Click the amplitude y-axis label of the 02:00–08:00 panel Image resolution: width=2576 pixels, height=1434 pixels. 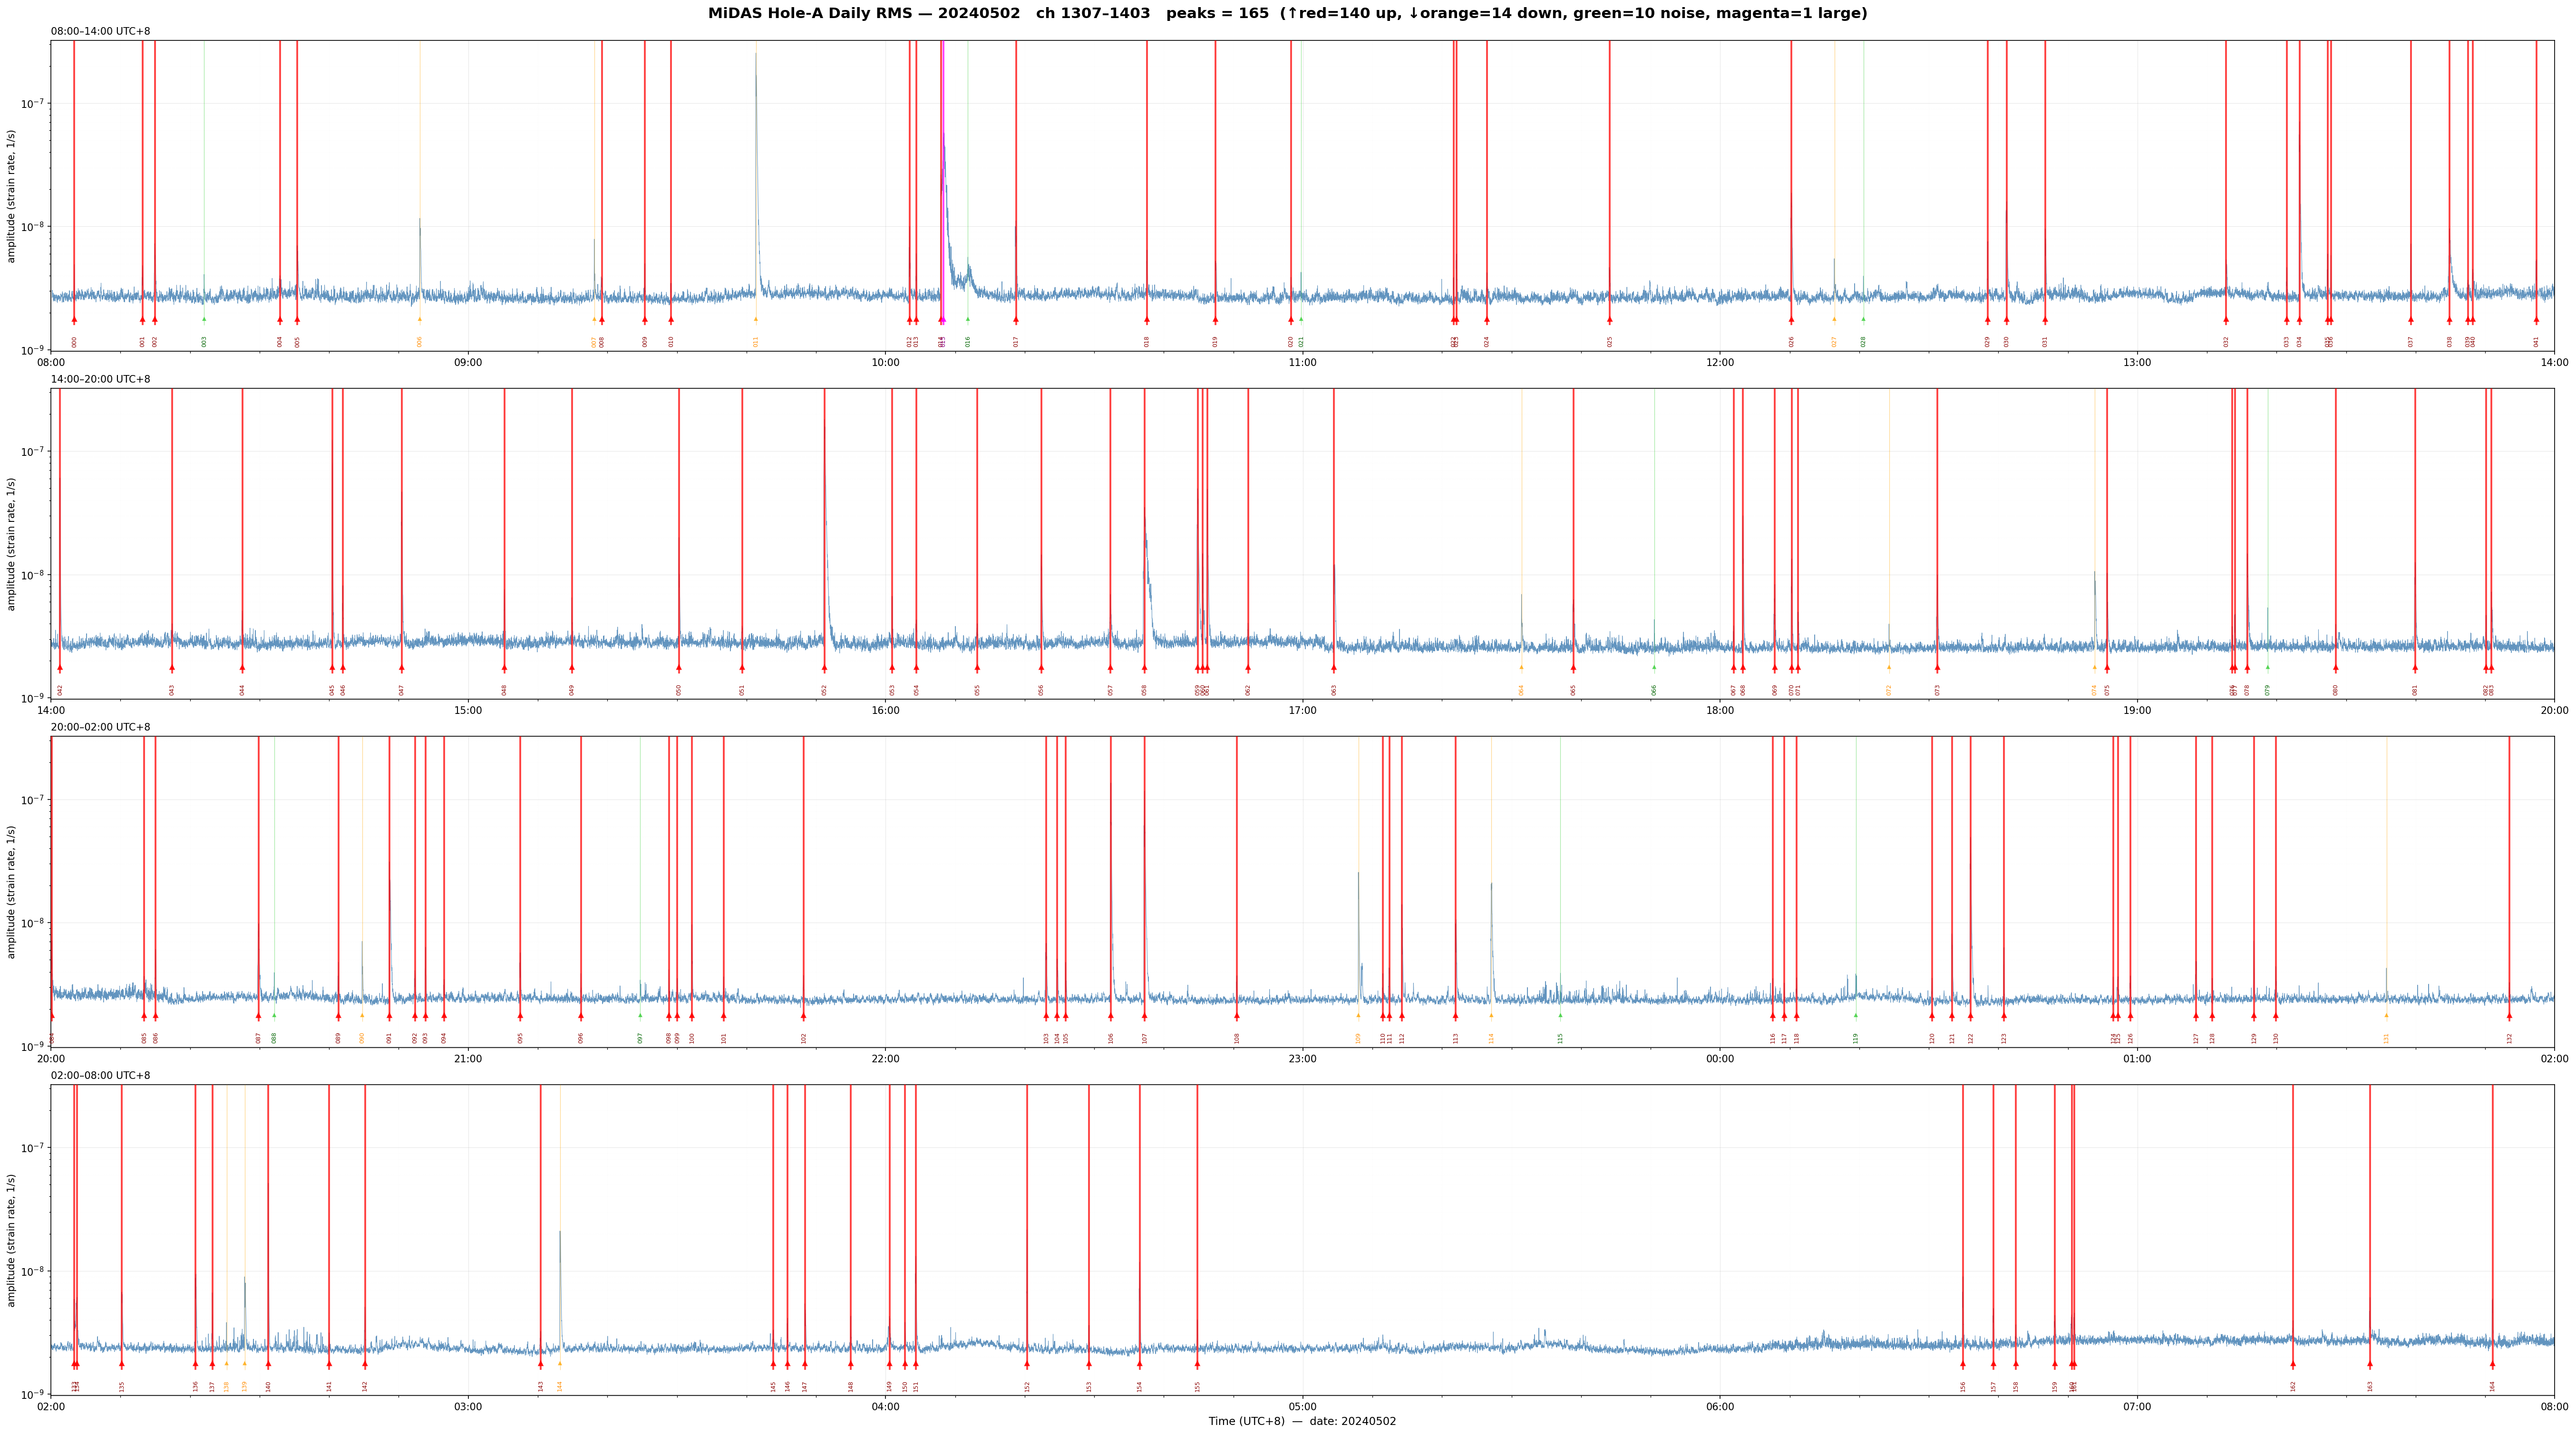[12, 1240]
